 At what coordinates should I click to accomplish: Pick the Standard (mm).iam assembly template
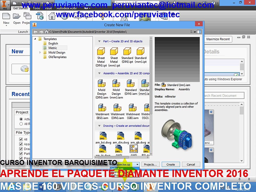(x=144, y=87)
